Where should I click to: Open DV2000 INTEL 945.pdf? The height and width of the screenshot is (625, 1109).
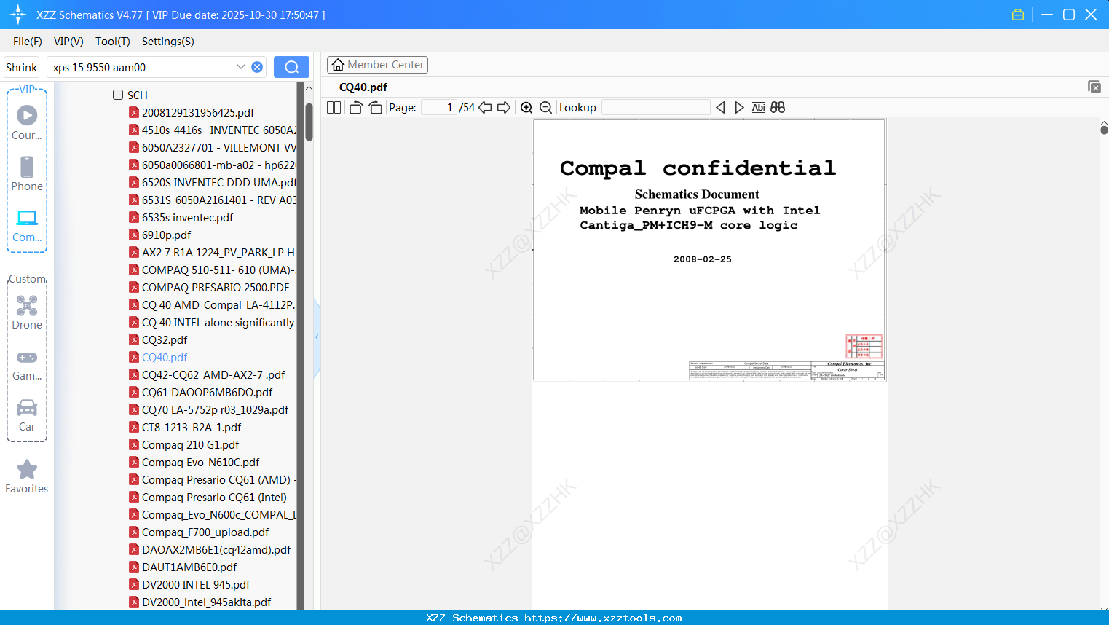coord(196,585)
